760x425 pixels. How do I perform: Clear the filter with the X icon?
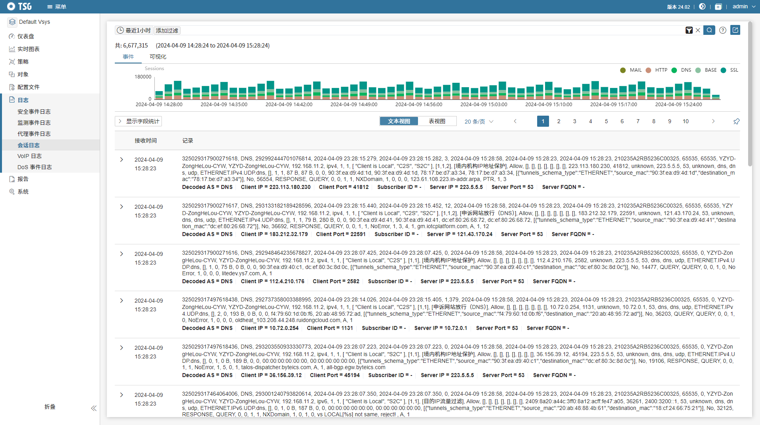(698, 30)
